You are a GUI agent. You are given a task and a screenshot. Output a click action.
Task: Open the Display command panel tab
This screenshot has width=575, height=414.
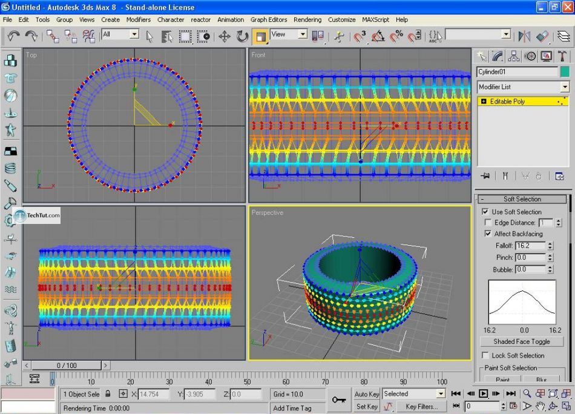coord(546,56)
